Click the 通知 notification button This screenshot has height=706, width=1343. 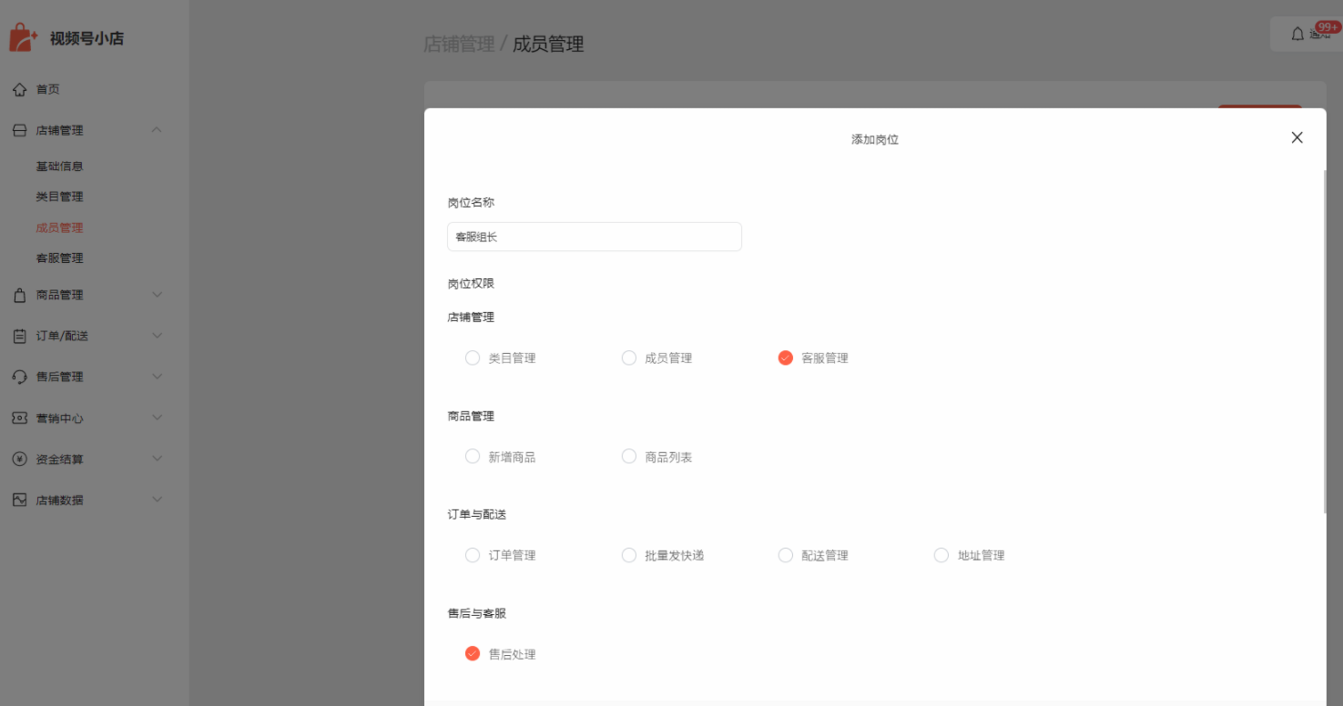(1307, 34)
